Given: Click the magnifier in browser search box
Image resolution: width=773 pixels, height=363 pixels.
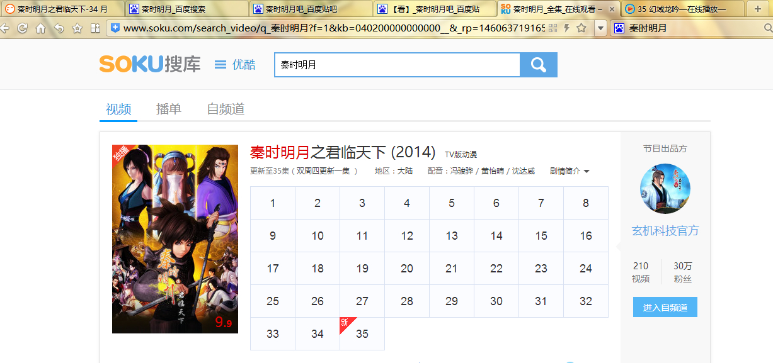Looking at the screenshot, I should click(769, 28).
